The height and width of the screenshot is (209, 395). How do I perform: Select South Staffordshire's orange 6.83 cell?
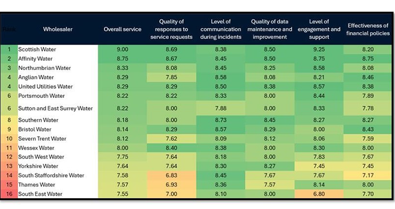(x=171, y=175)
